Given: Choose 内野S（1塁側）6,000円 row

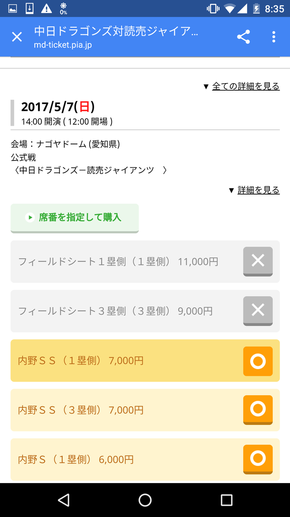Looking at the screenshot, I should tap(145, 460).
